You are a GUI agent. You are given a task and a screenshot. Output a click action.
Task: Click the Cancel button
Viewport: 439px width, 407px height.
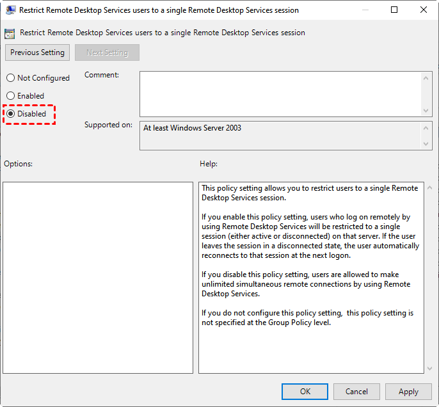click(356, 392)
